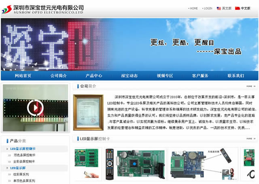Switch to Chinese version 中文版

[x=246, y=8]
